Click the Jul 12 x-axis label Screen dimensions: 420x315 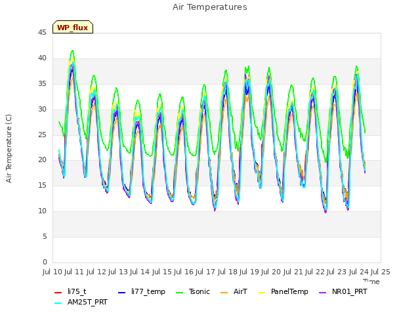tap(96, 272)
